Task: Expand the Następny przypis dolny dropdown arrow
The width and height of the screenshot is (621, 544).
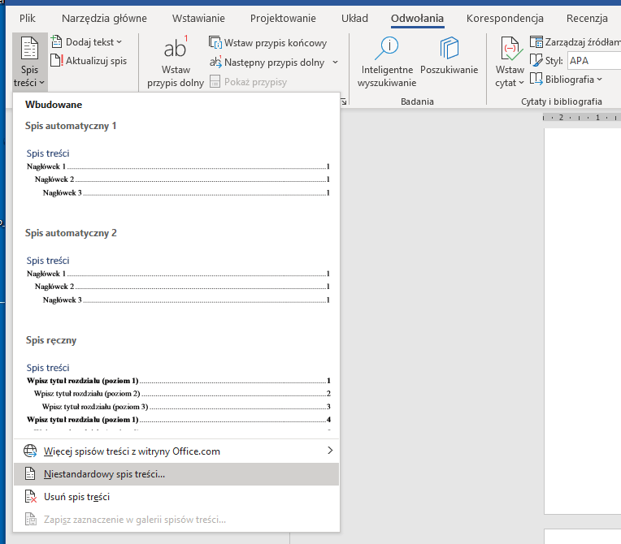Action: (x=335, y=63)
